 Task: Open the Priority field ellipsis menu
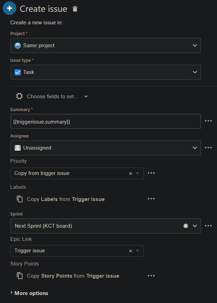[x=151, y=172]
